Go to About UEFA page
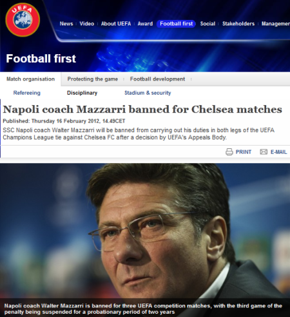 click(116, 24)
